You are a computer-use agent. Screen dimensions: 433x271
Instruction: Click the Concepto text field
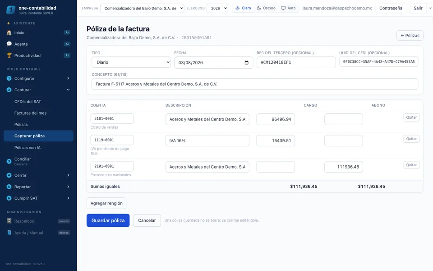tap(255, 84)
